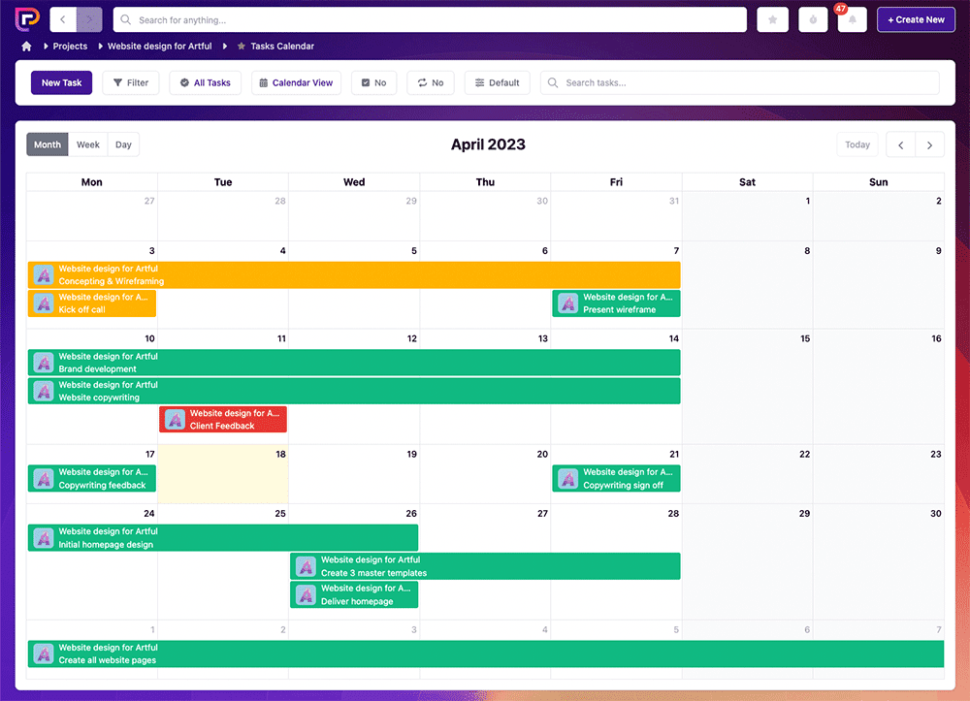Image resolution: width=970 pixels, height=701 pixels.
Task: Open the Copywriting sign off task
Action: pyautogui.click(x=616, y=478)
